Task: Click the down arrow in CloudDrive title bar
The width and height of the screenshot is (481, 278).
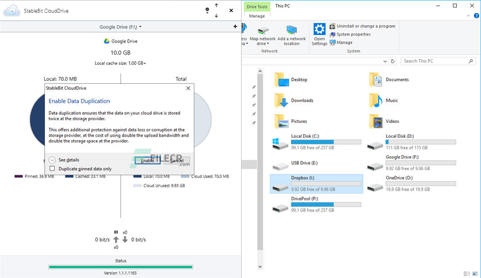Action: tap(216, 16)
